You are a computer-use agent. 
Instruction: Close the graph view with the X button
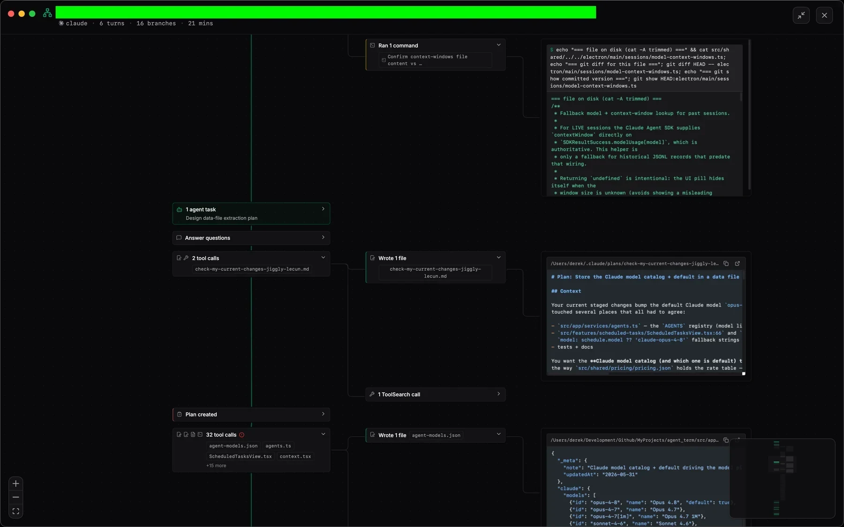(x=824, y=15)
